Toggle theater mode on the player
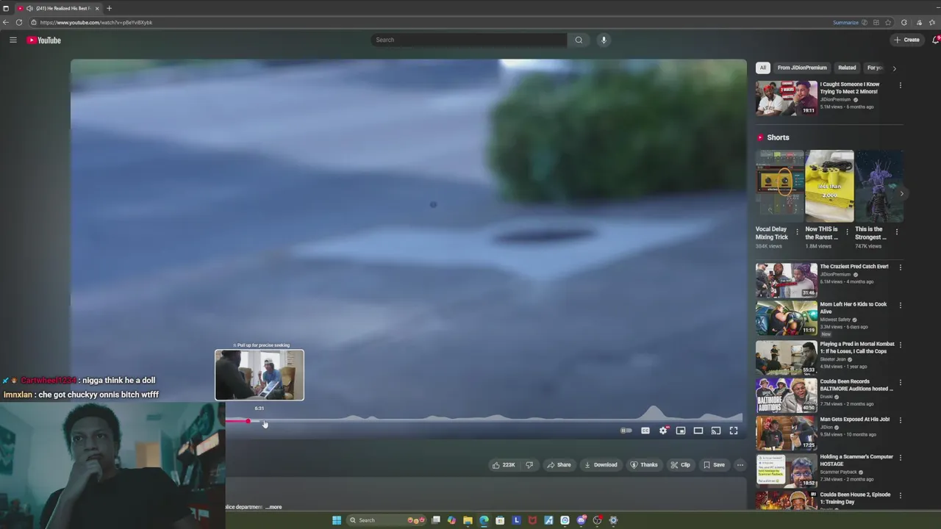Image resolution: width=941 pixels, height=529 pixels. pos(698,431)
